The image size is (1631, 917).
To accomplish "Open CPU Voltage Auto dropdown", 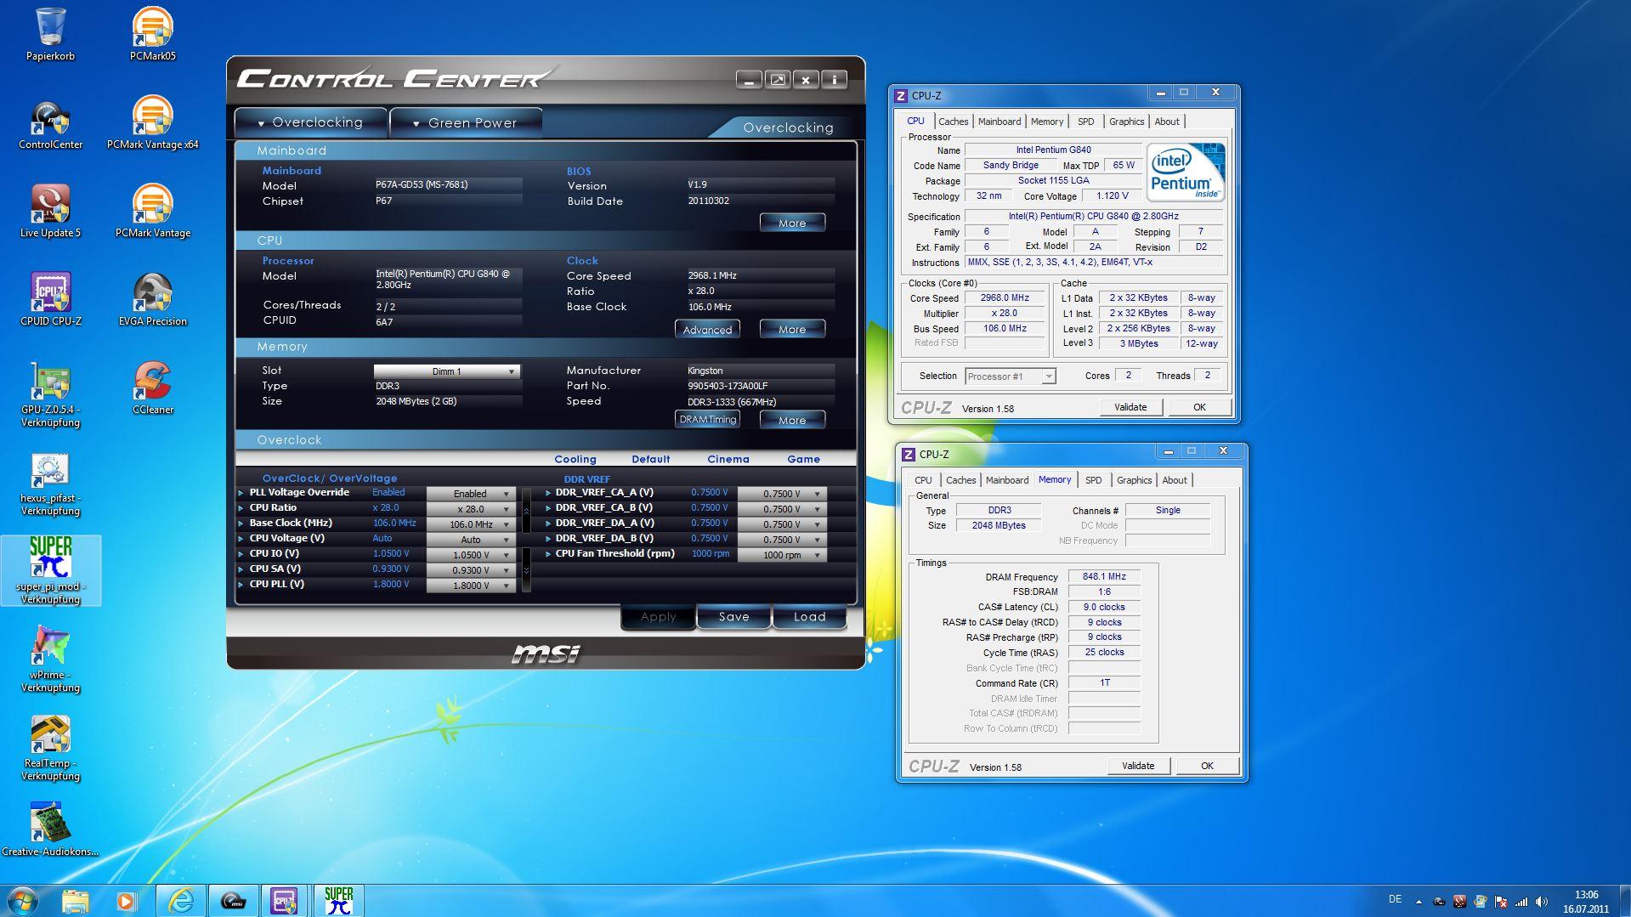I will tap(470, 540).
